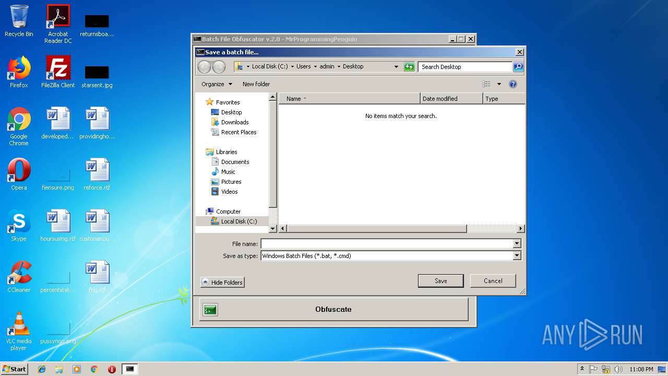Click the Local Disk (C:) breadcrumb segment

(270, 67)
